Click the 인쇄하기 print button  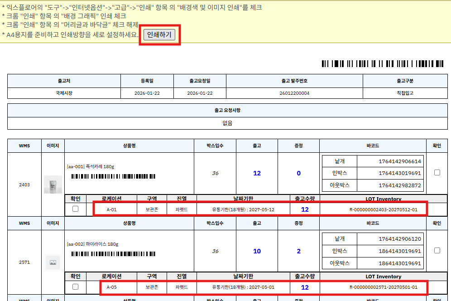159,35
